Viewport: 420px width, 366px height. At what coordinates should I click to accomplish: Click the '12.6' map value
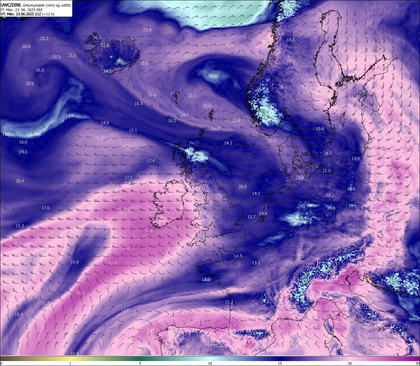331,208
